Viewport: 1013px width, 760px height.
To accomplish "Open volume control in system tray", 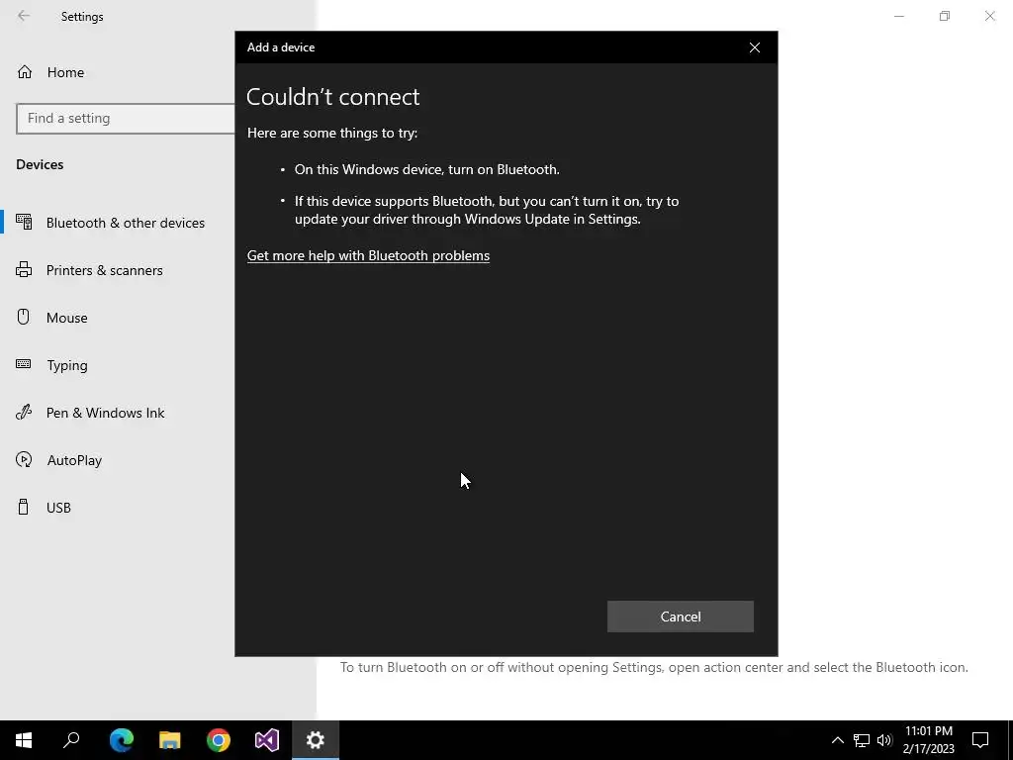I will tap(884, 740).
